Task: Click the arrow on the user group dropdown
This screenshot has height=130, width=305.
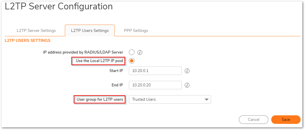Action: [206, 100]
